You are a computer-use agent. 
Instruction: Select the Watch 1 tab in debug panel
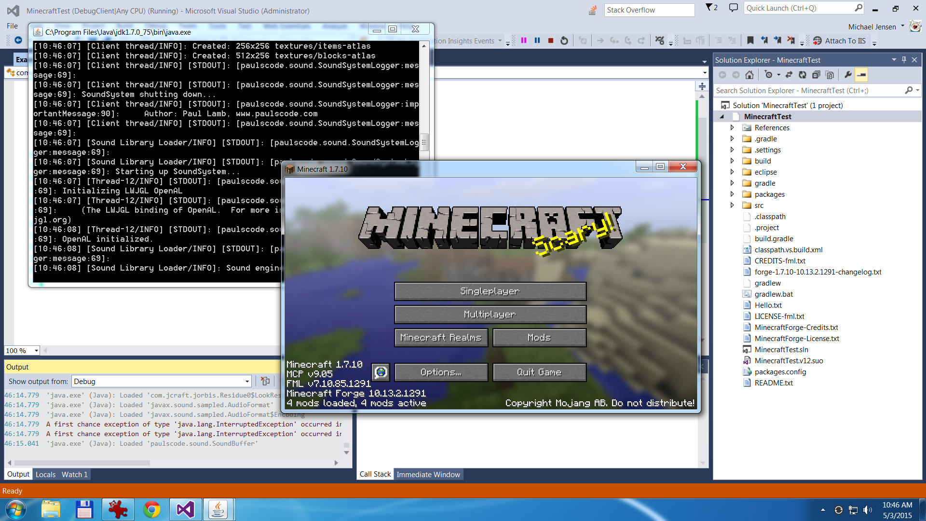(x=74, y=475)
